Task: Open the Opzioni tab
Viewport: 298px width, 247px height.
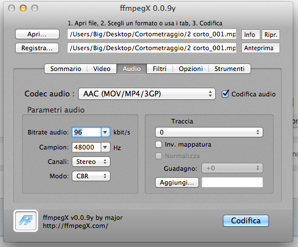Action: 191,69
